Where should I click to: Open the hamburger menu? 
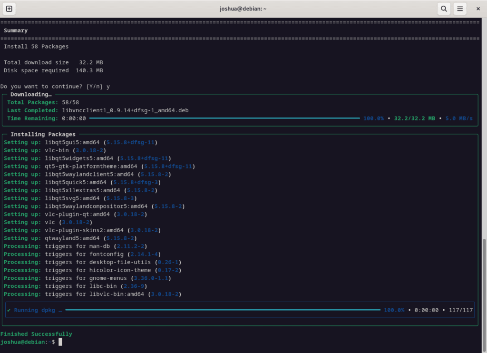click(460, 9)
